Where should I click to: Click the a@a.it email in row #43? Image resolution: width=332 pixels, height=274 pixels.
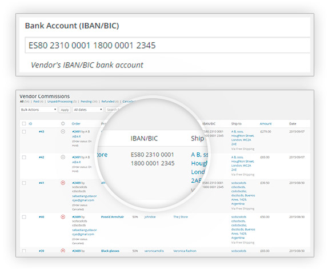[76, 136]
